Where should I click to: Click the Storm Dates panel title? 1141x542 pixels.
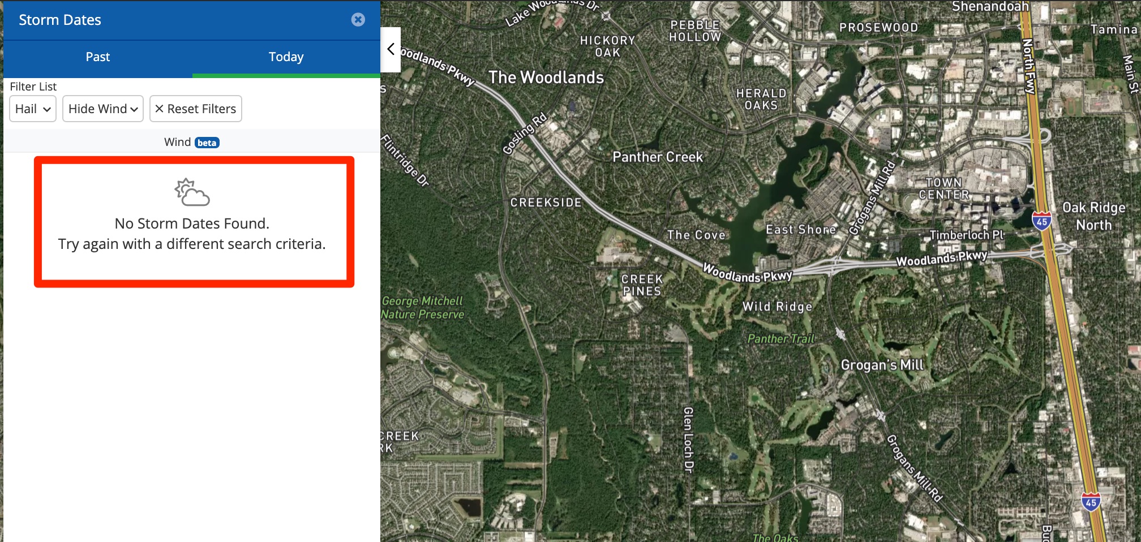pyautogui.click(x=60, y=20)
